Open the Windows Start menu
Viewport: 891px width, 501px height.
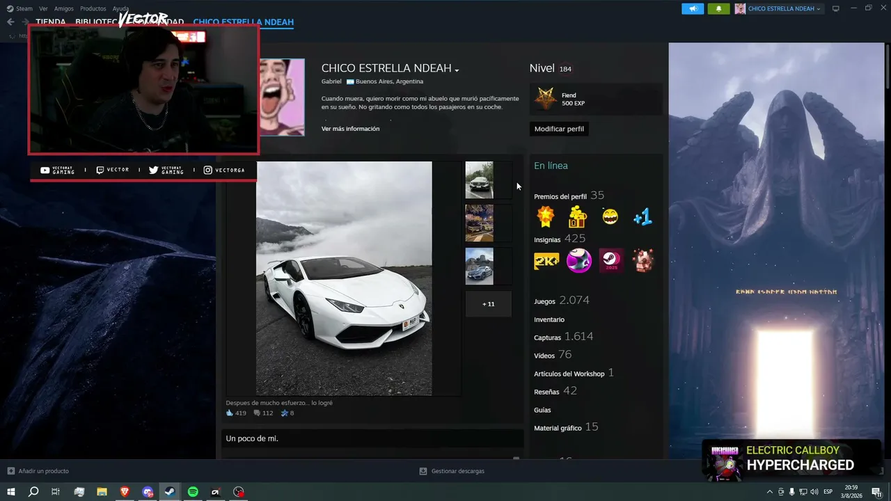[x=11, y=492]
